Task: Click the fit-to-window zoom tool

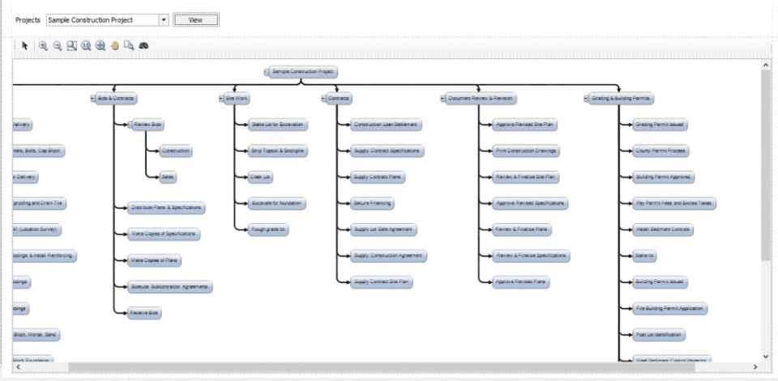Action: tap(100, 46)
